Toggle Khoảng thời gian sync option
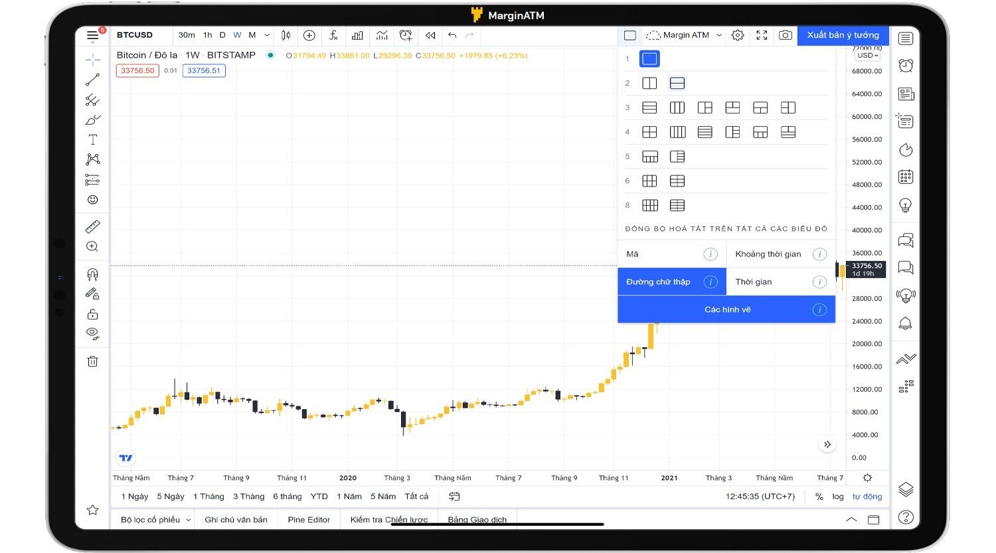The image size is (996, 553). [781, 254]
